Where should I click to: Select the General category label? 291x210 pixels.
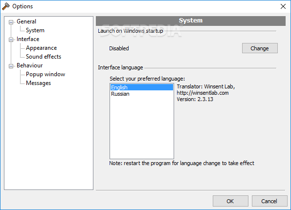[x=26, y=21]
